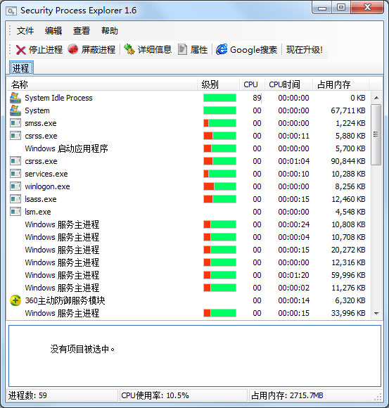Click the 20,272 KB memory value
389x408 pixels.
(x=348, y=250)
